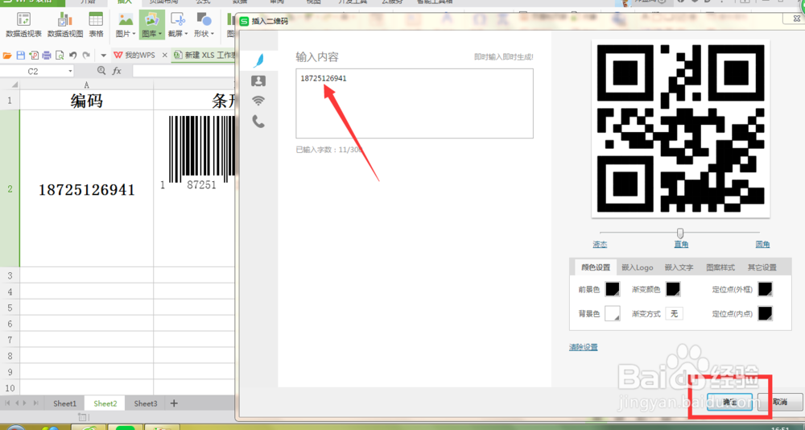
Task: Export to PDF icon in quick toolbar
Action: coord(34,55)
